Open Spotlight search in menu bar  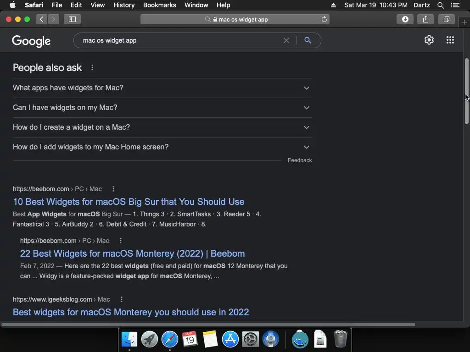[x=440, y=5]
